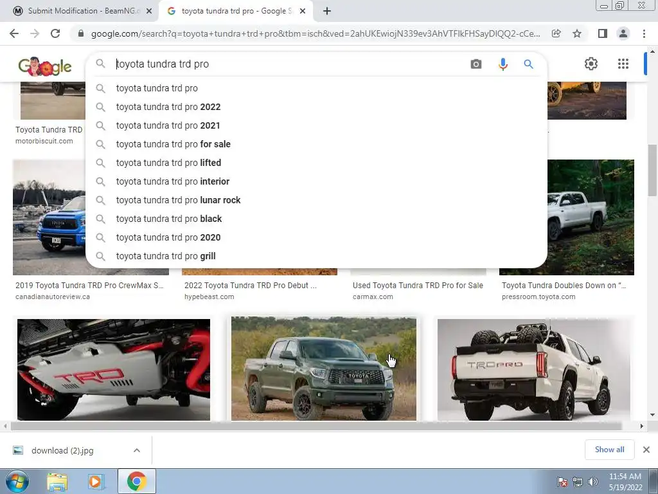Open white Tundra in forest thumbnail
658x494 pixels.
(591, 217)
